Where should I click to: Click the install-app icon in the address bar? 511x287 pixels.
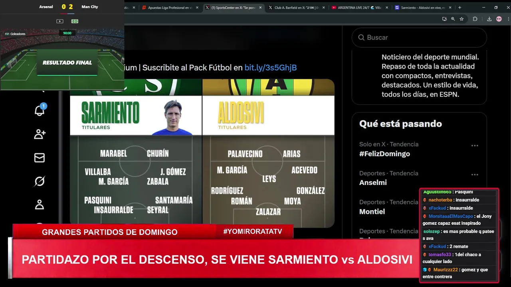(444, 19)
